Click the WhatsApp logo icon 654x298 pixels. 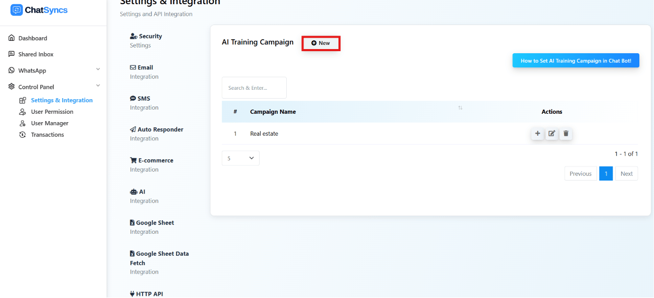coord(11,70)
